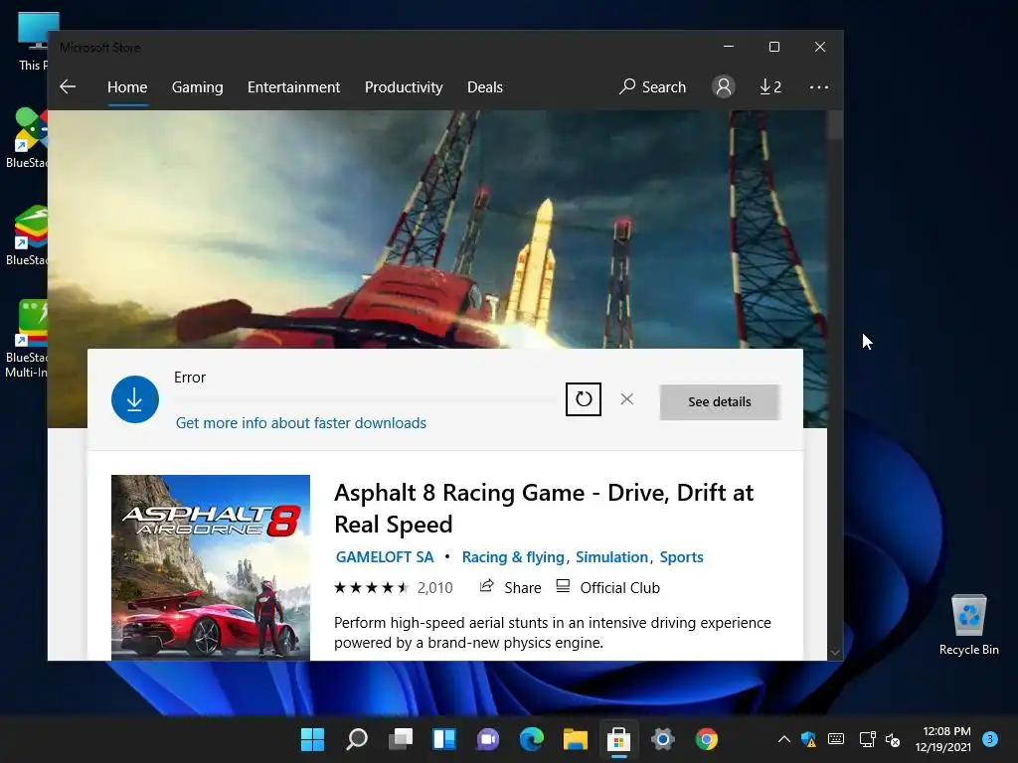Click the Asphalt 8 Airborne cover thumbnail

coord(211,567)
